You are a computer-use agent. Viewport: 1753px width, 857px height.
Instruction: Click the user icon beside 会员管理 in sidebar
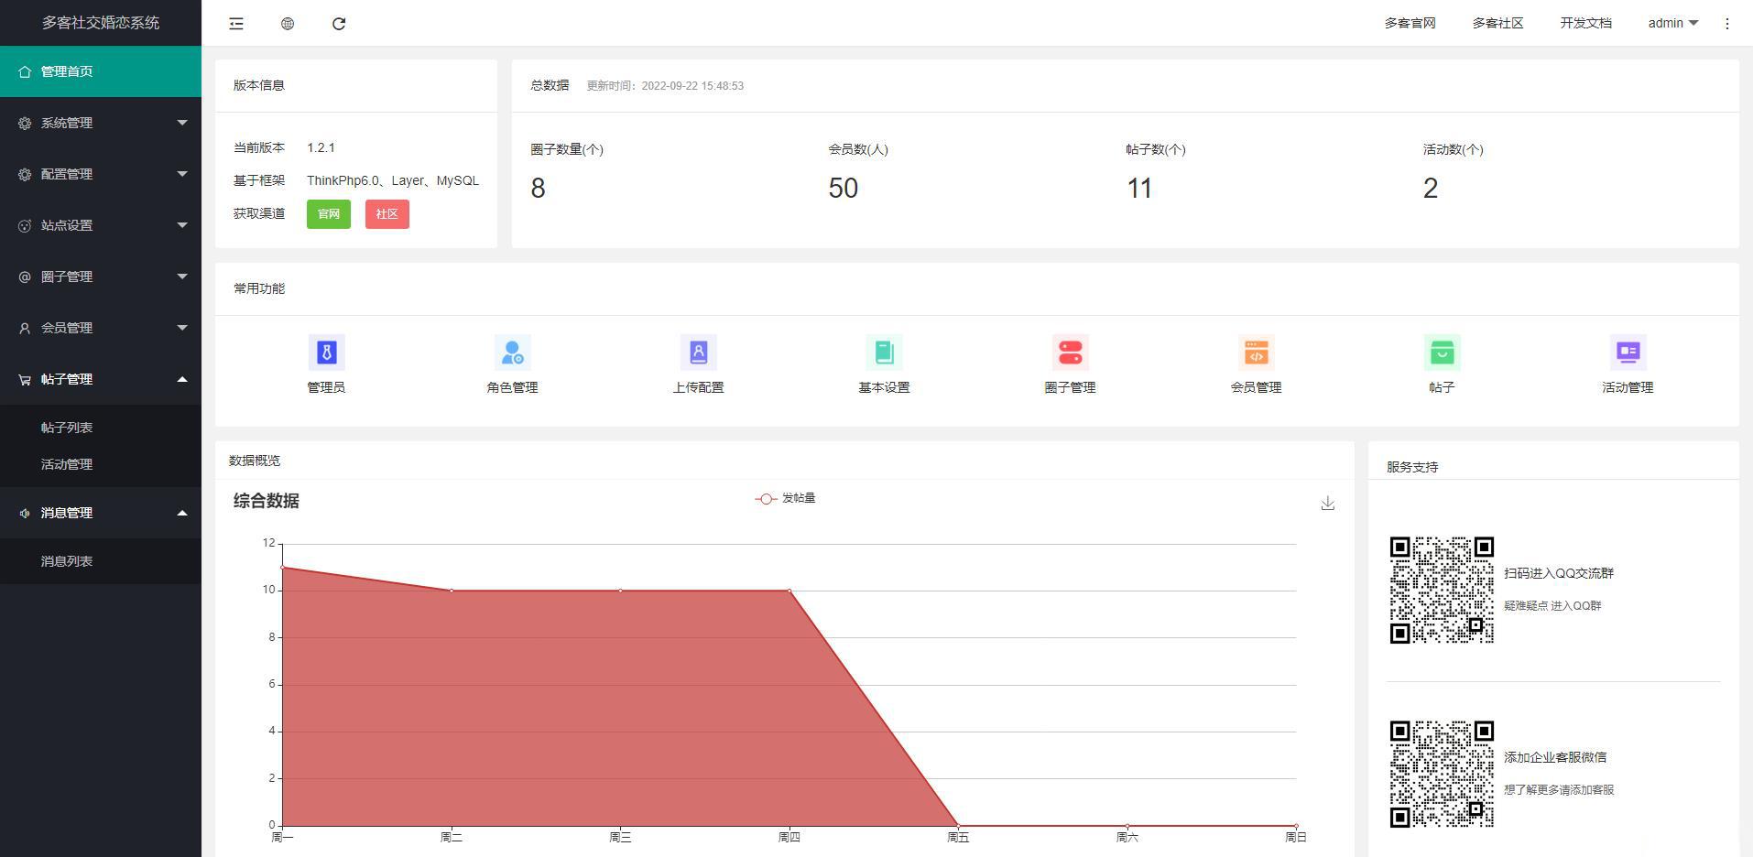pos(25,328)
